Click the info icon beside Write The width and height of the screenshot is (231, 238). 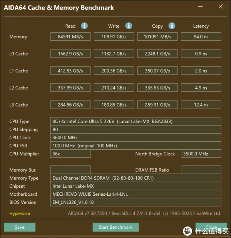coord(129,26)
